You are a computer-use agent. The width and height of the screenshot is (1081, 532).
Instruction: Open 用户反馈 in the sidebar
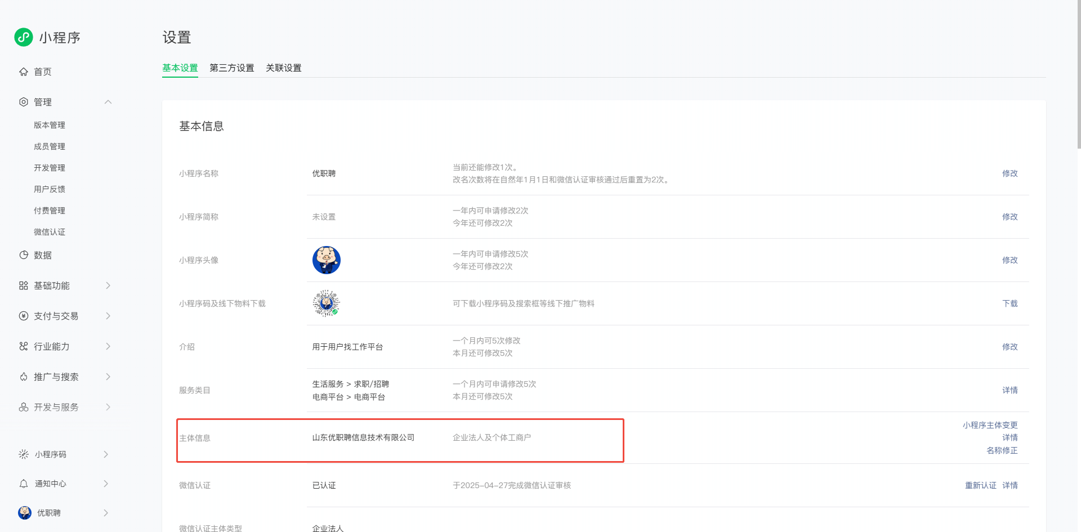50,189
